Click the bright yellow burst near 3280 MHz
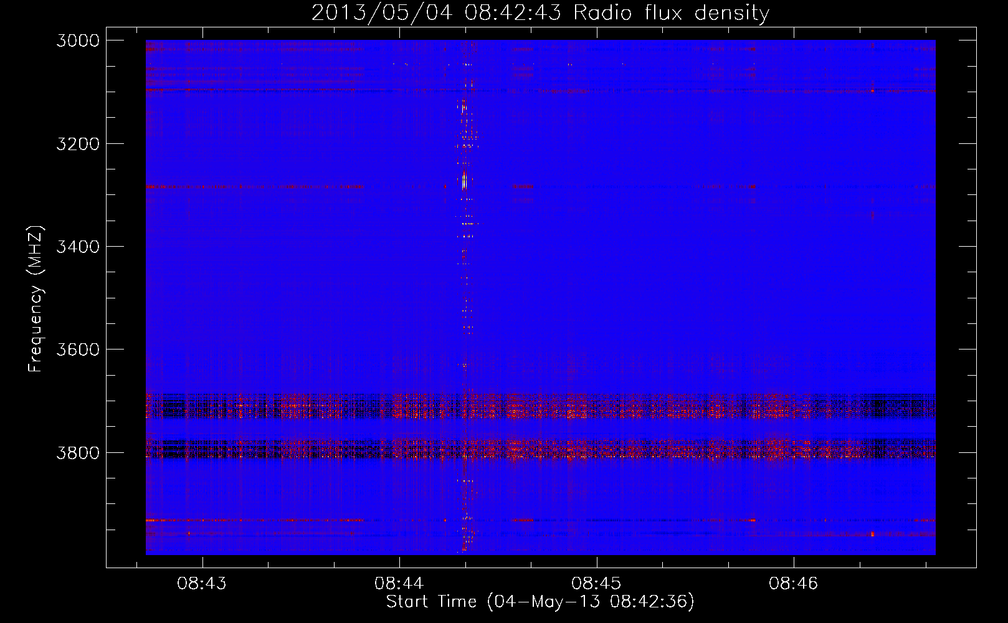This screenshot has height=623, width=1008. (x=464, y=181)
